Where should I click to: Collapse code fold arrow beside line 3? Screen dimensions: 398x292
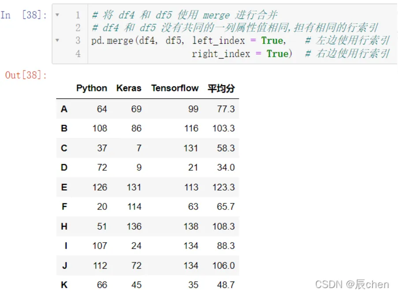tap(57, 40)
